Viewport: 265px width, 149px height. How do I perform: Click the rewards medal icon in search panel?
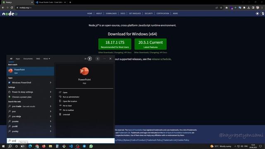(x=90, y=59)
